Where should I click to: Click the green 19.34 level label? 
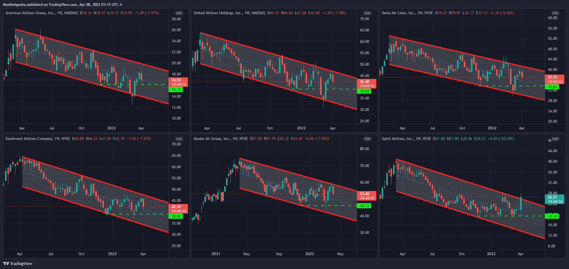coord(552,216)
